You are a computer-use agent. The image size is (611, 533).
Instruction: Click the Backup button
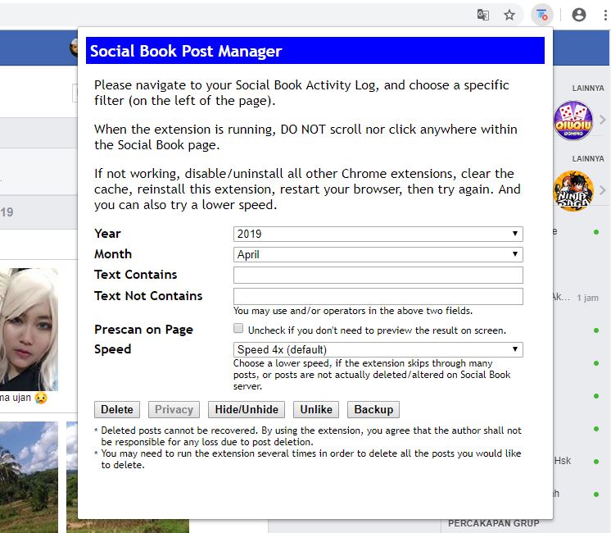pos(373,409)
